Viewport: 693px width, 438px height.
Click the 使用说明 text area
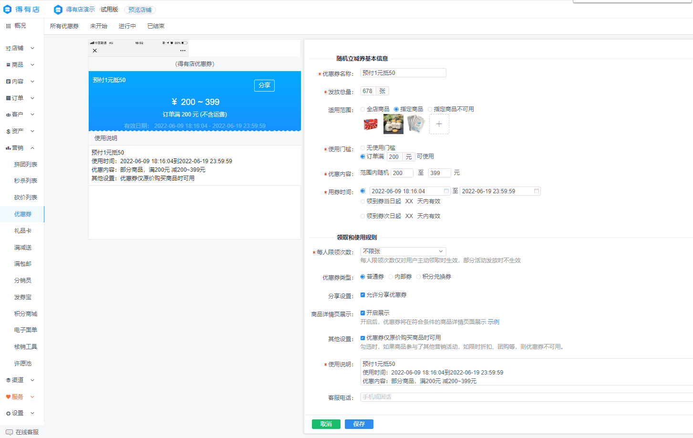coord(527,372)
